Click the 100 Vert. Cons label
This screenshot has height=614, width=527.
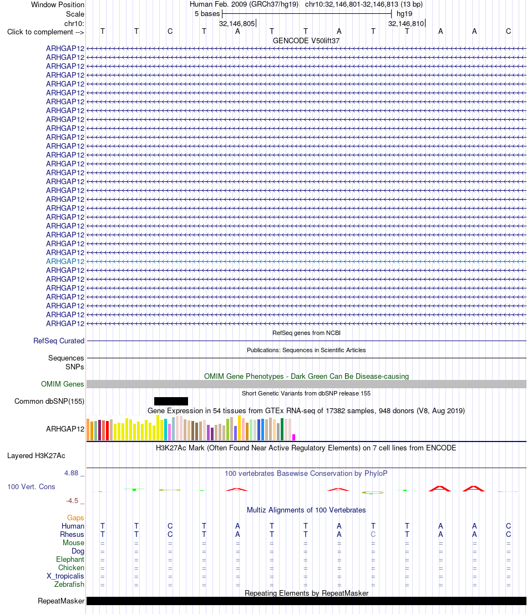pyautogui.click(x=31, y=487)
